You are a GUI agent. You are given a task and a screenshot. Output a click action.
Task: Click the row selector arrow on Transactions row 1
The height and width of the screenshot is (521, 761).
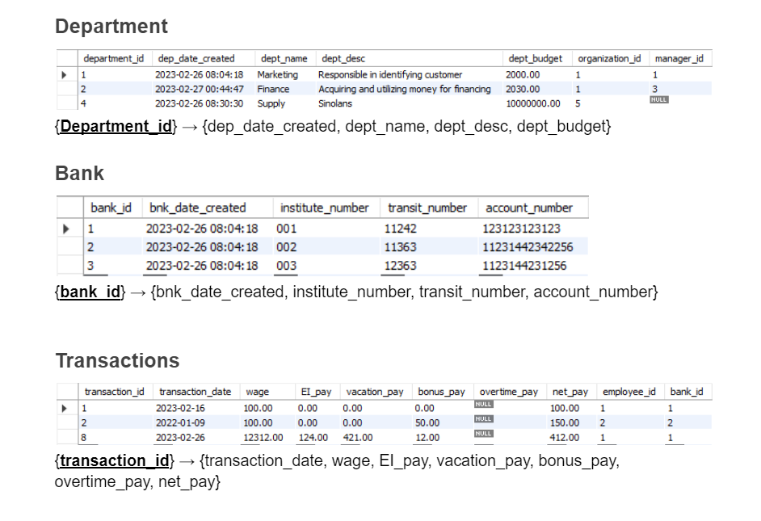click(x=64, y=408)
